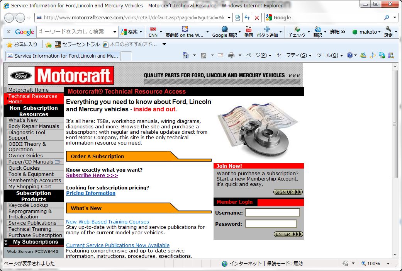Image resolution: width=402 pixels, height=271 pixels.
Task: Click the ENTER login button
Action: (x=288, y=234)
